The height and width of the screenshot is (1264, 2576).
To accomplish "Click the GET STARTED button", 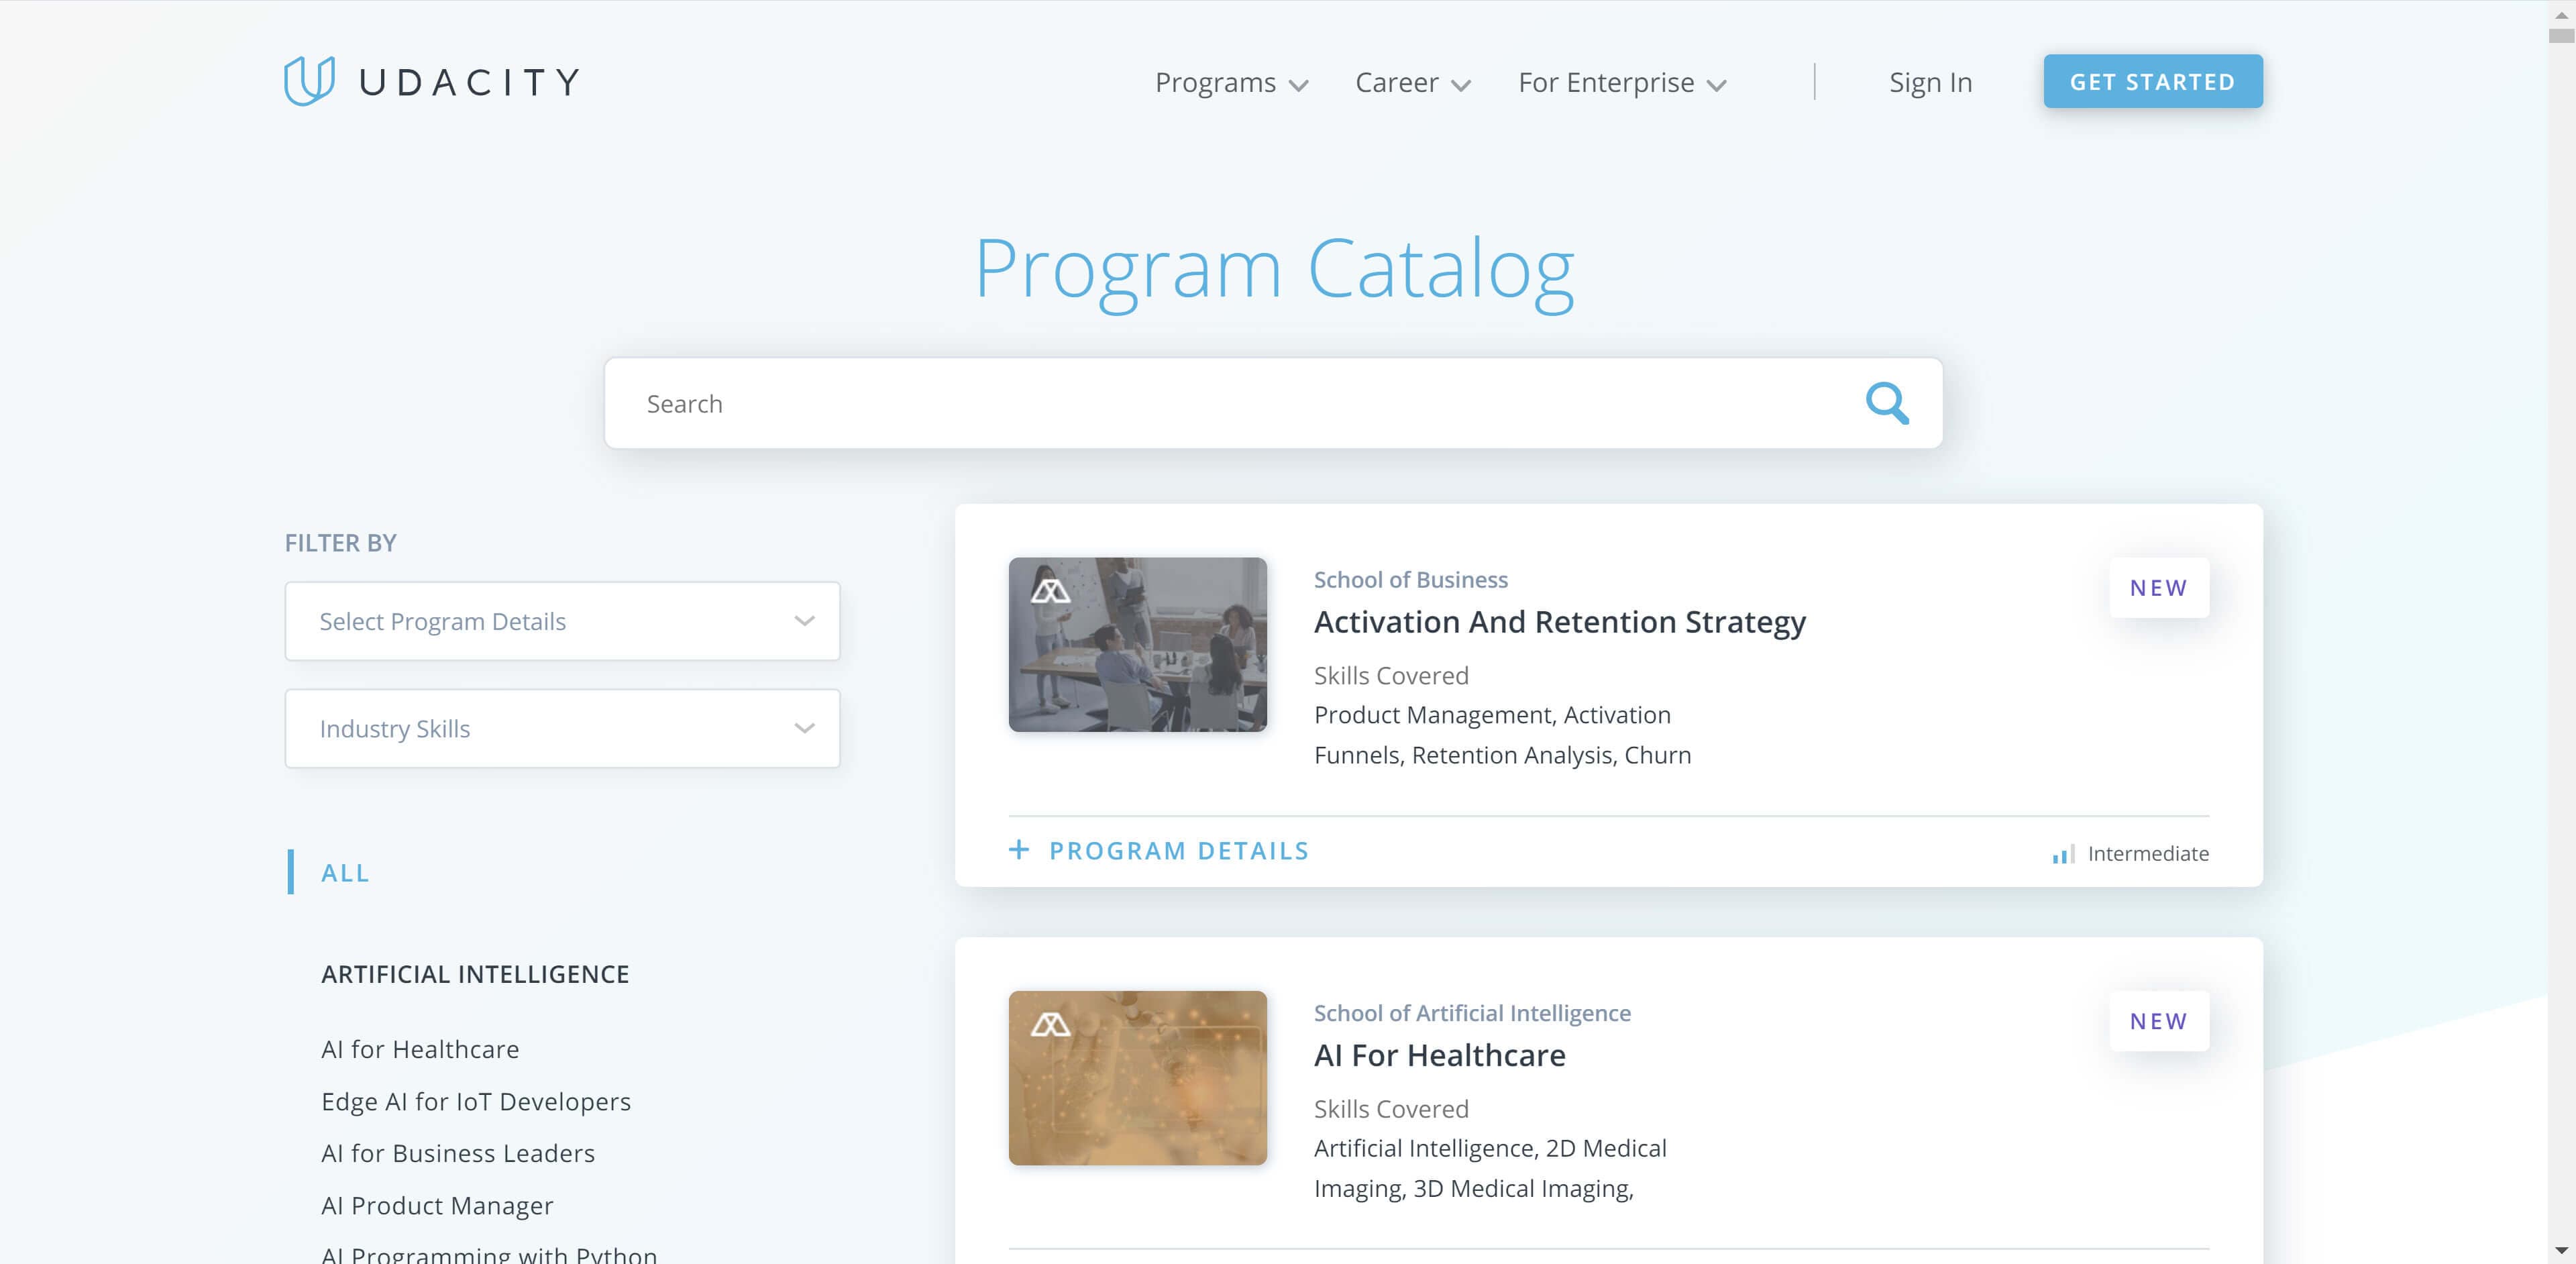I will point(2154,81).
